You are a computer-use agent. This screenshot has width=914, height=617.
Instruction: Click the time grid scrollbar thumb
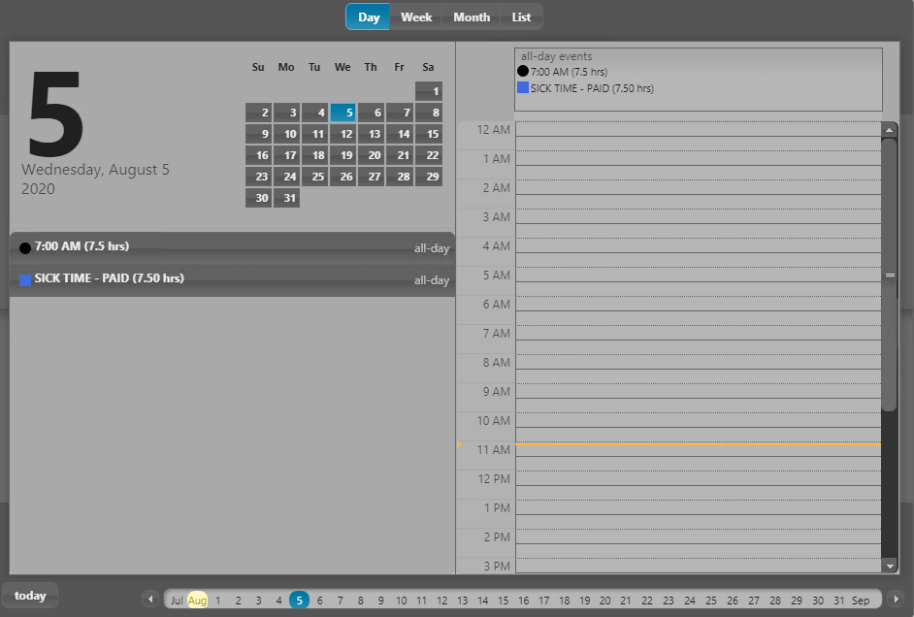[889, 275]
